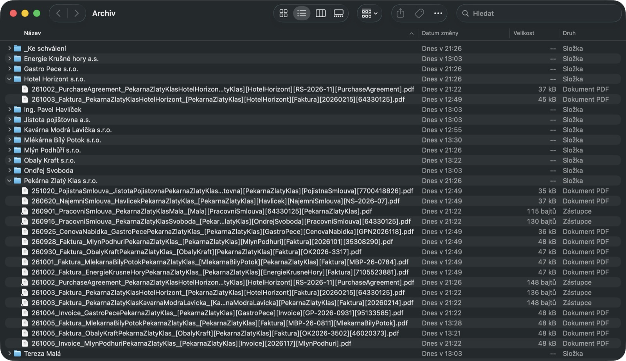
Task: Go back with the left arrow
Action: coord(58,13)
